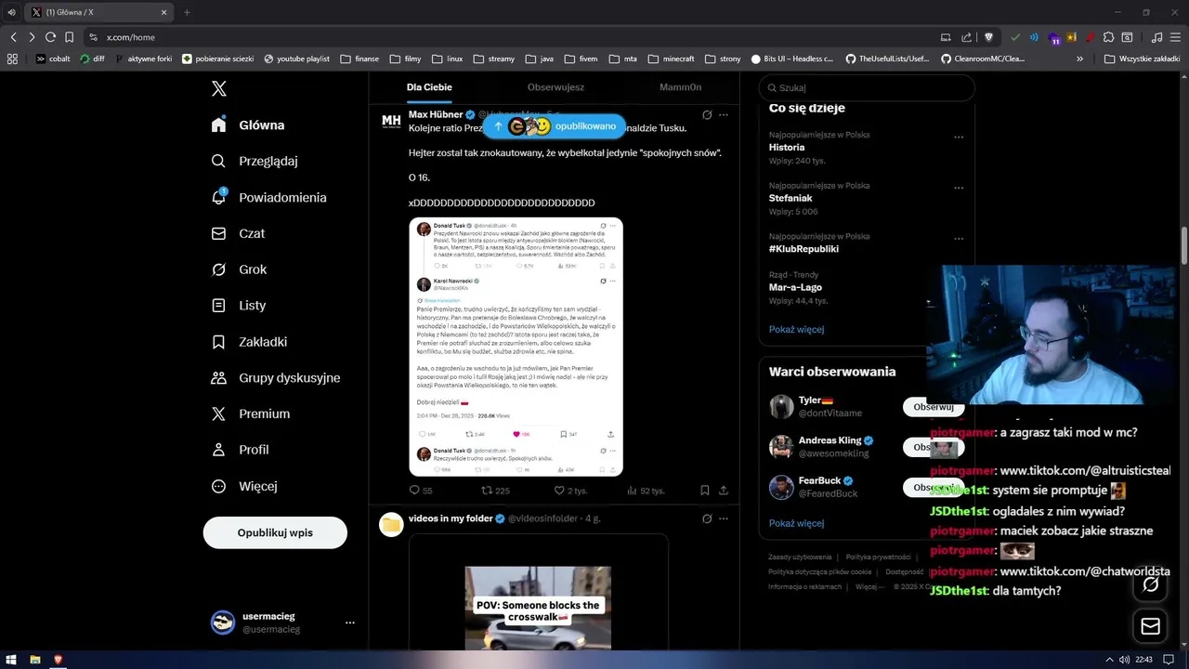Open Powiadomienia notifications in the sidebar

(x=268, y=197)
